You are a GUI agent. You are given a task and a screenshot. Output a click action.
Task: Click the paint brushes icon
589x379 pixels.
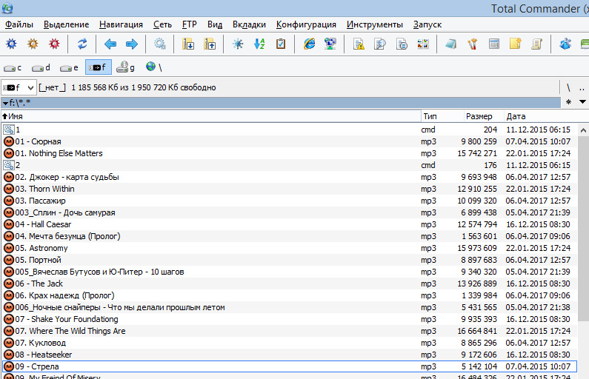coord(473,44)
